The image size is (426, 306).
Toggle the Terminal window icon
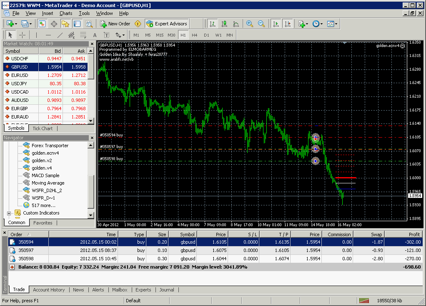tap(77, 24)
